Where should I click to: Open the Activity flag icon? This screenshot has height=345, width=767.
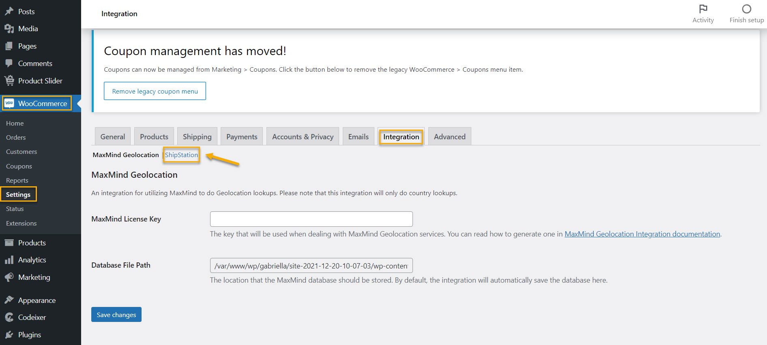coord(703,9)
